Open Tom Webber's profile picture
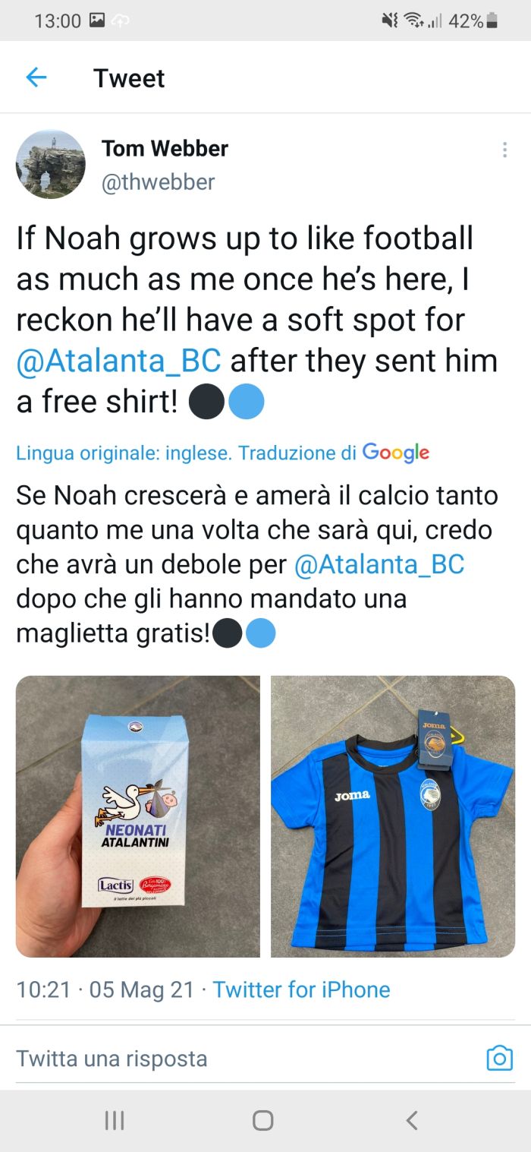The image size is (531, 1152). [x=51, y=164]
